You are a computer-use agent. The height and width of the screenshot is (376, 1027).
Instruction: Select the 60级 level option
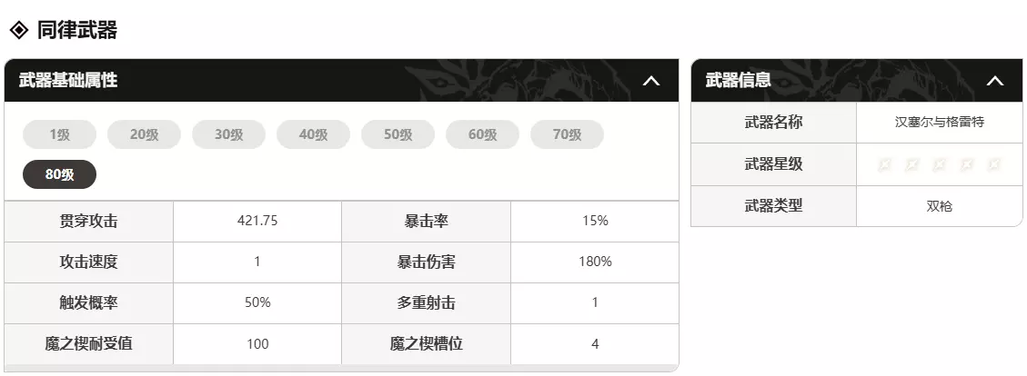482,135
